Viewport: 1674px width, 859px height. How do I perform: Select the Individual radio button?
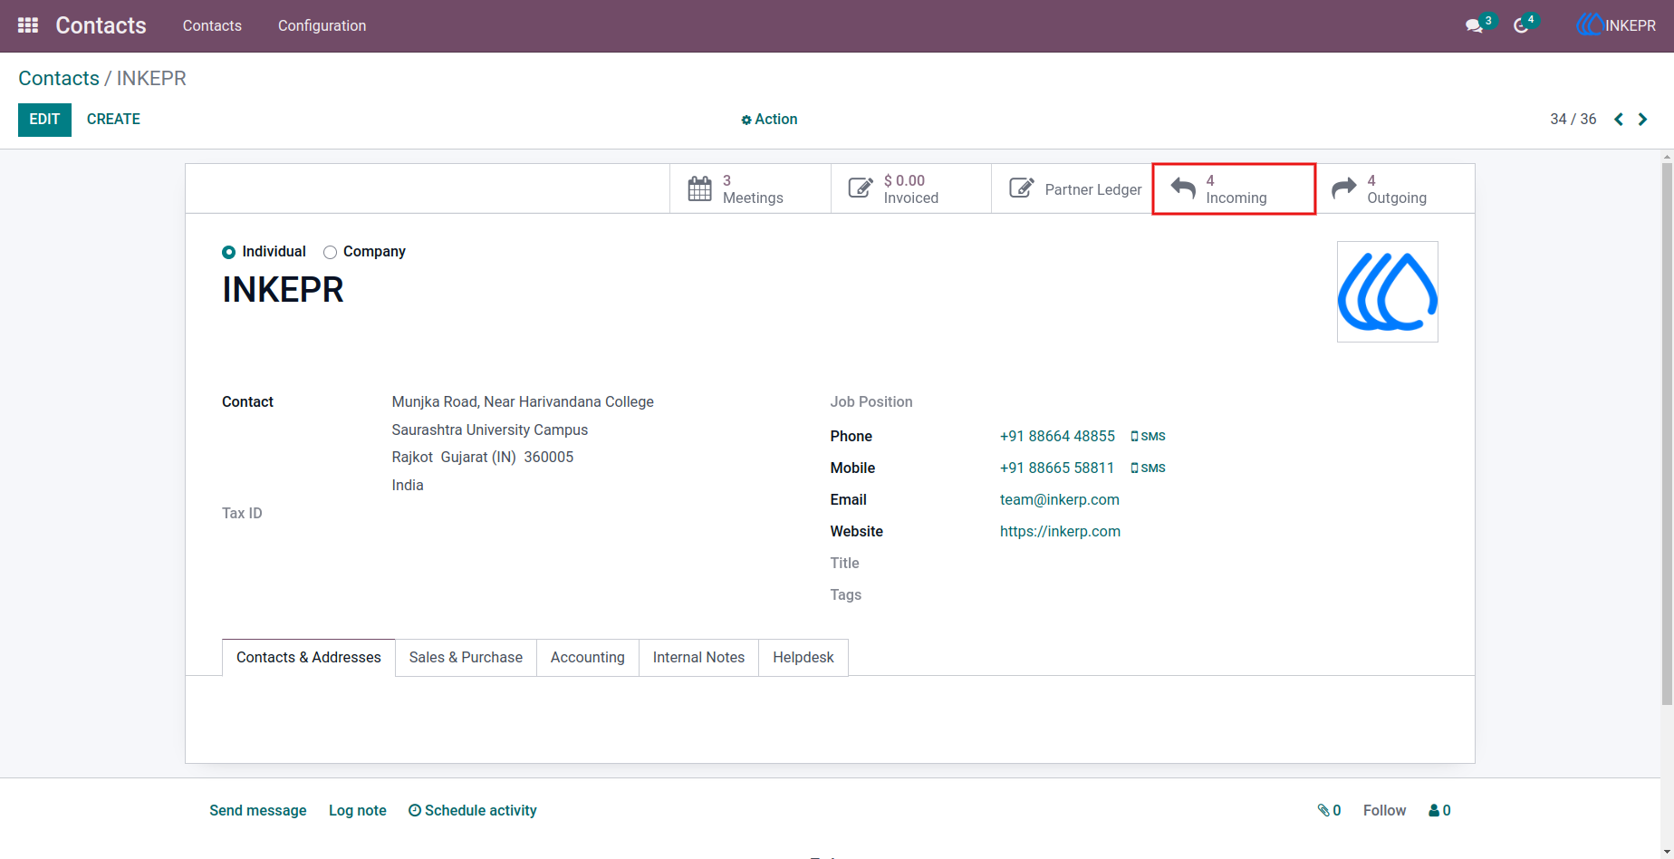[x=229, y=253]
